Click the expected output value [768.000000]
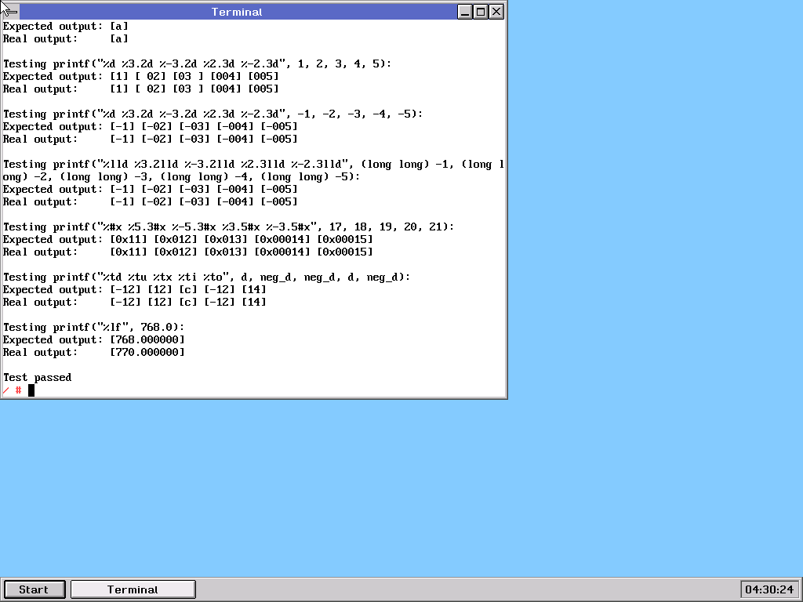 click(147, 340)
